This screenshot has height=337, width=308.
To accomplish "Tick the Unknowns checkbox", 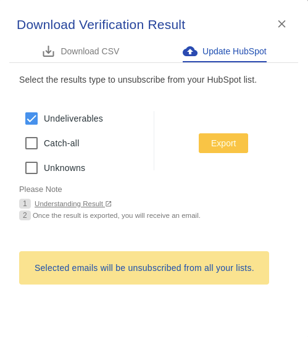I will (31, 168).
